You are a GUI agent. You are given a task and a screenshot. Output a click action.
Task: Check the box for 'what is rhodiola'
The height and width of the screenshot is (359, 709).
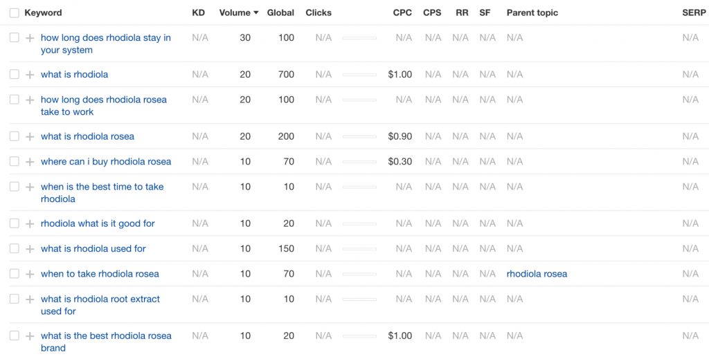[15, 74]
